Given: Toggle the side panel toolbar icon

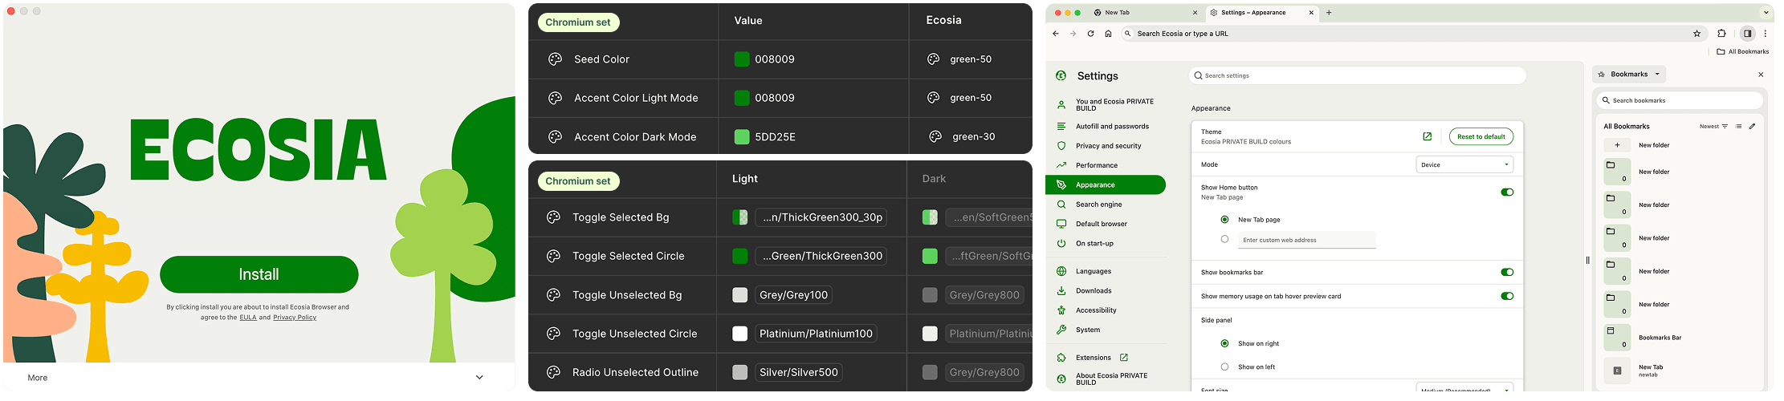Looking at the screenshot, I should [1747, 34].
